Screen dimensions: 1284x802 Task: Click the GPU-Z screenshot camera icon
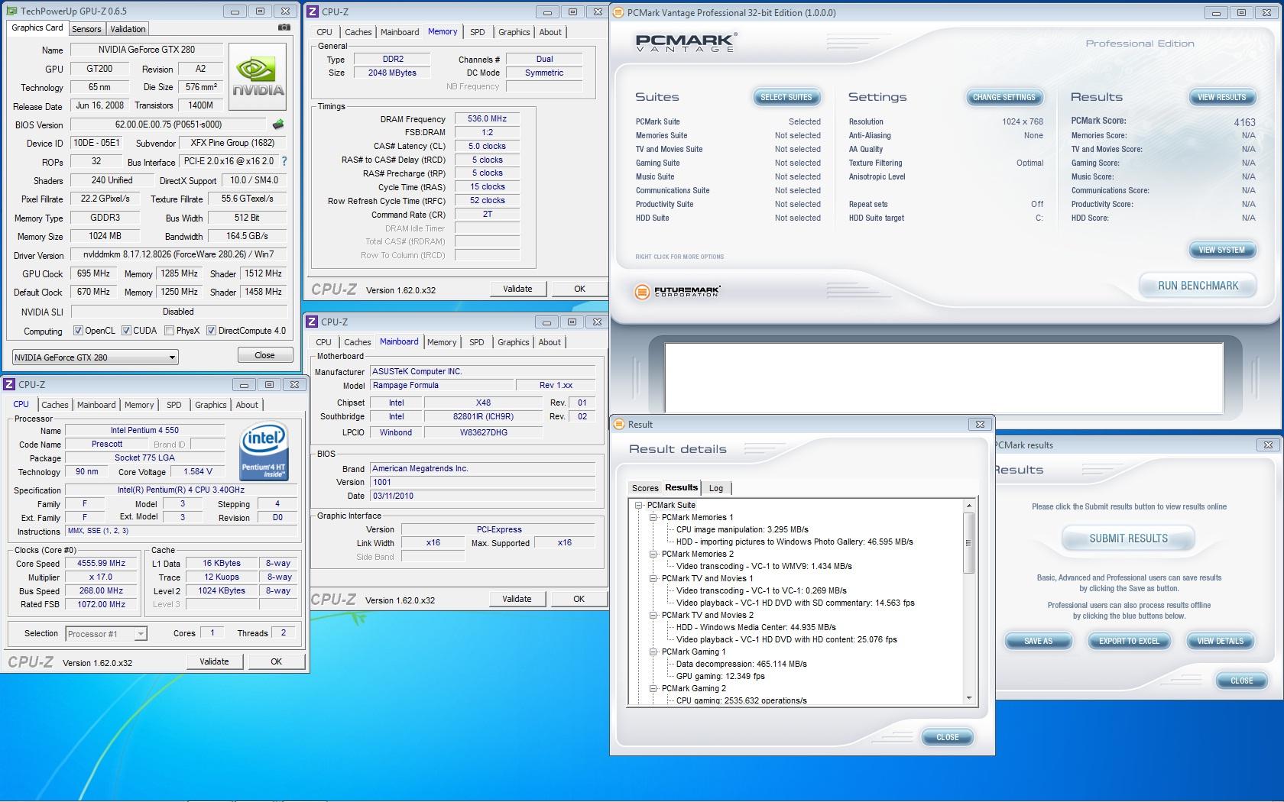284,27
